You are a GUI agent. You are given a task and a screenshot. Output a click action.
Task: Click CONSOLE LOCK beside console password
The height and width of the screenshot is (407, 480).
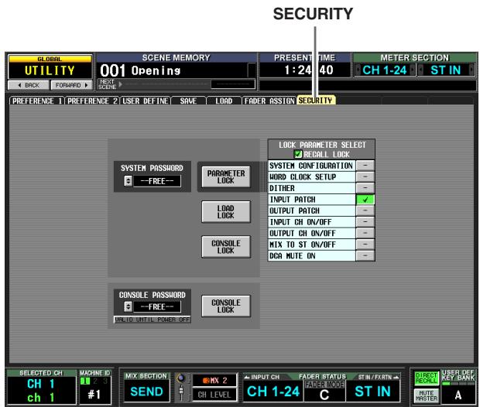[226, 306]
